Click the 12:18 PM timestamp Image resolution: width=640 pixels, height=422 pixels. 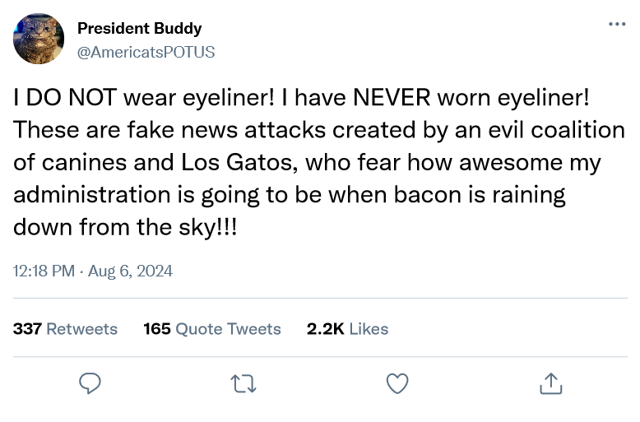point(44,271)
